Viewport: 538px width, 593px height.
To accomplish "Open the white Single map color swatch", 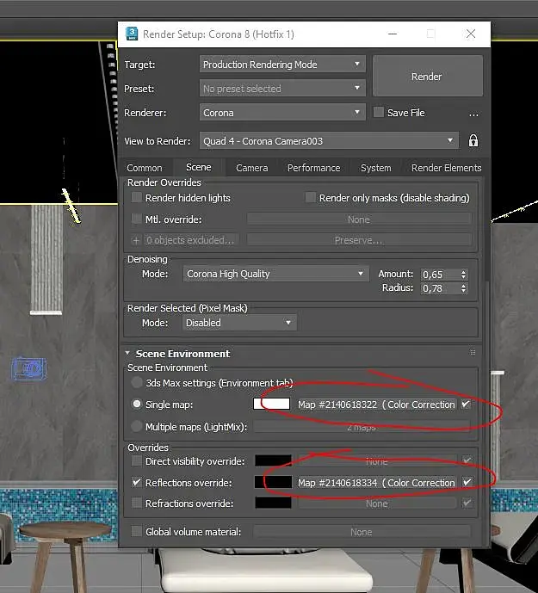I will click(x=271, y=404).
